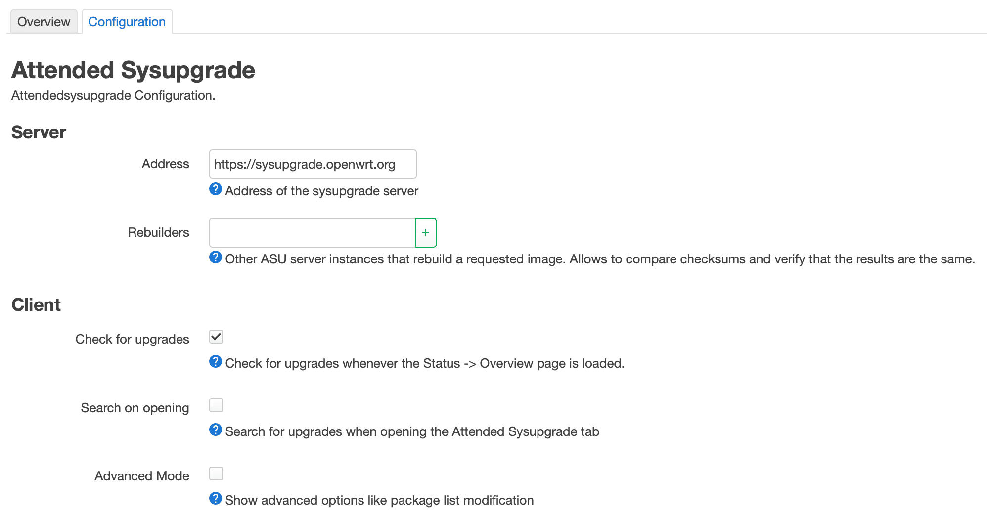This screenshot has height=517, width=987.
Task: Enable the Search on opening checkbox
Action: (216, 405)
